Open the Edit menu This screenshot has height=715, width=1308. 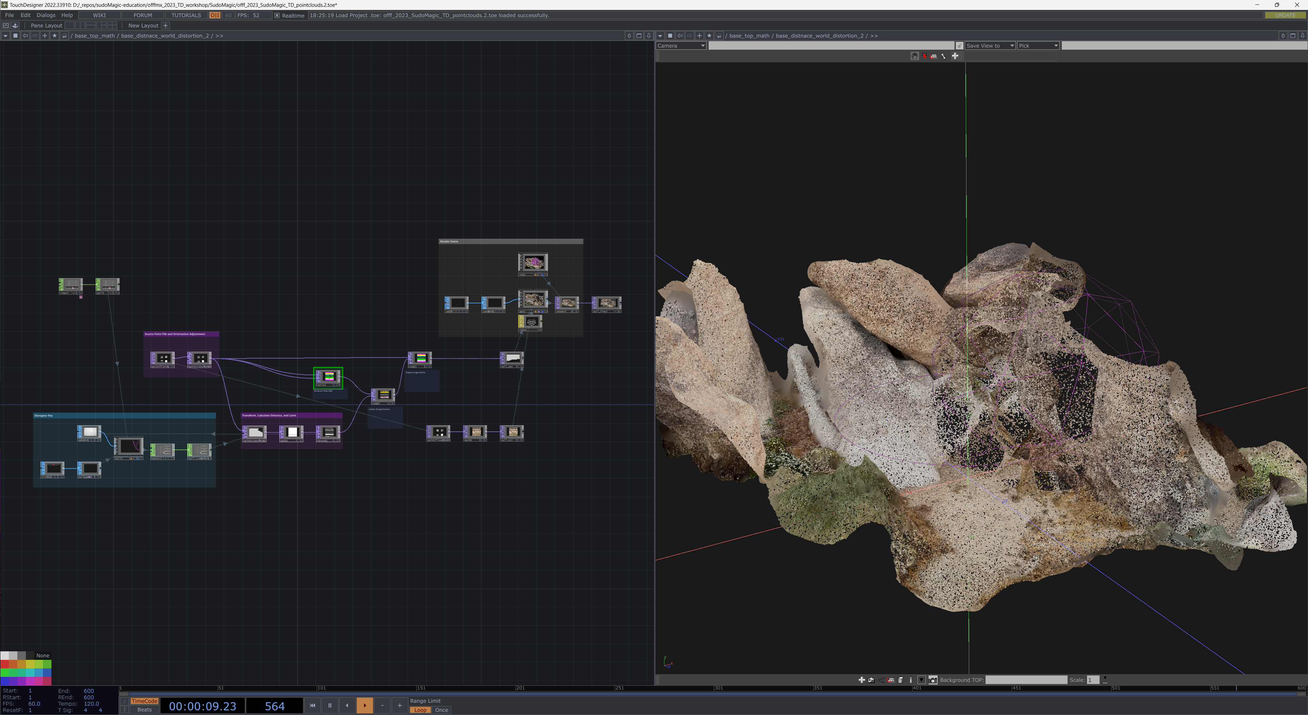26,15
